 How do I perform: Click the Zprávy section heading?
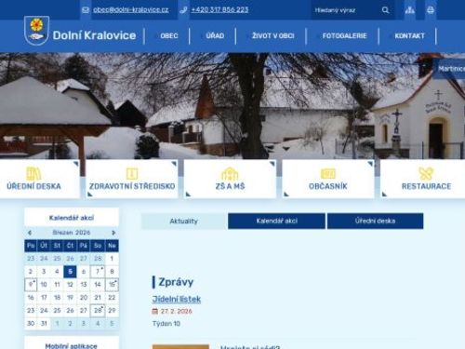point(176,282)
